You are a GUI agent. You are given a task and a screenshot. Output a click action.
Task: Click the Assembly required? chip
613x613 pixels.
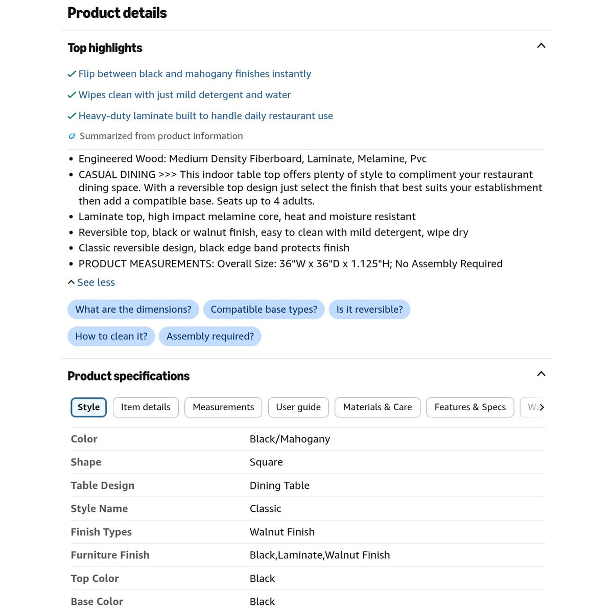210,336
